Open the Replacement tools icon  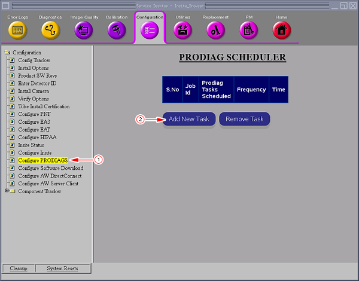tap(215, 30)
